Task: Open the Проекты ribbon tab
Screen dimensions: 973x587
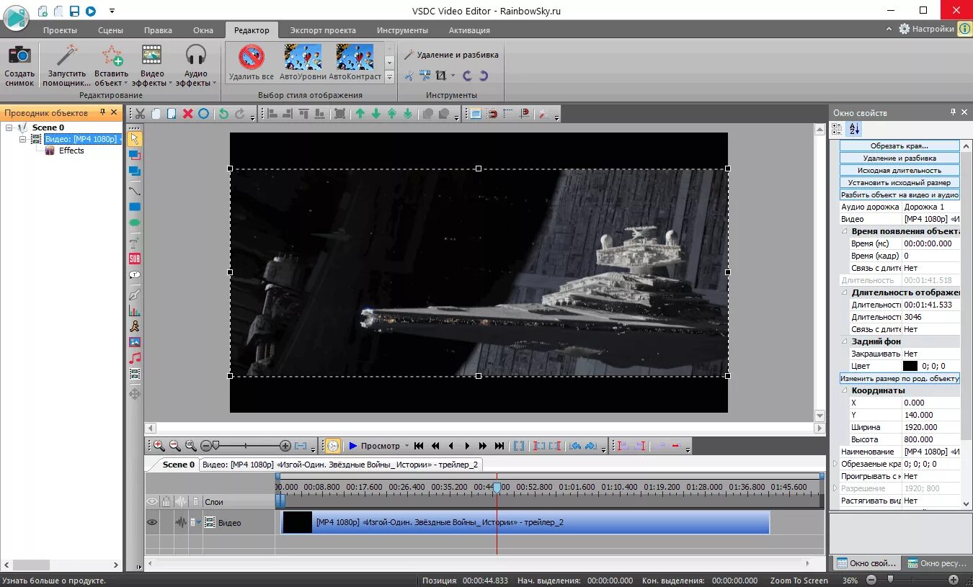Action: [60, 30]
